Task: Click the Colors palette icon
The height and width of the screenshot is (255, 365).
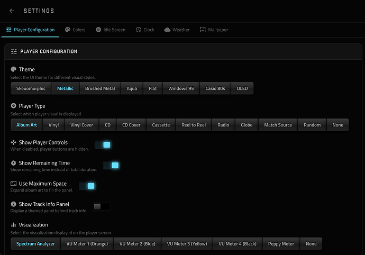Action: [68, 30]
